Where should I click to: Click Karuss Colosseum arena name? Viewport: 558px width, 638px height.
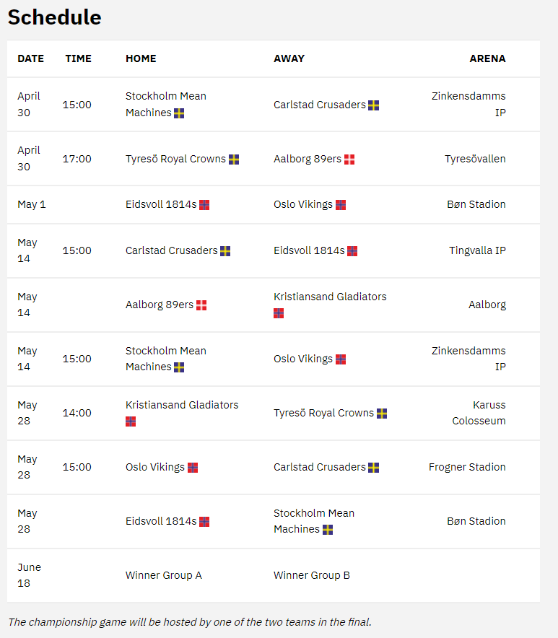coord(479,413)
